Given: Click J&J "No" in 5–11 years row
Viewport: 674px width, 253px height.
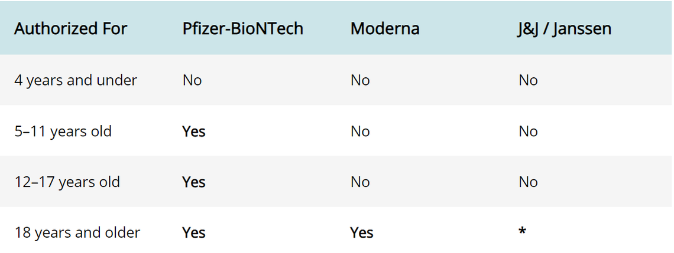Looking at the screenshot, I should tap(528, 131).
